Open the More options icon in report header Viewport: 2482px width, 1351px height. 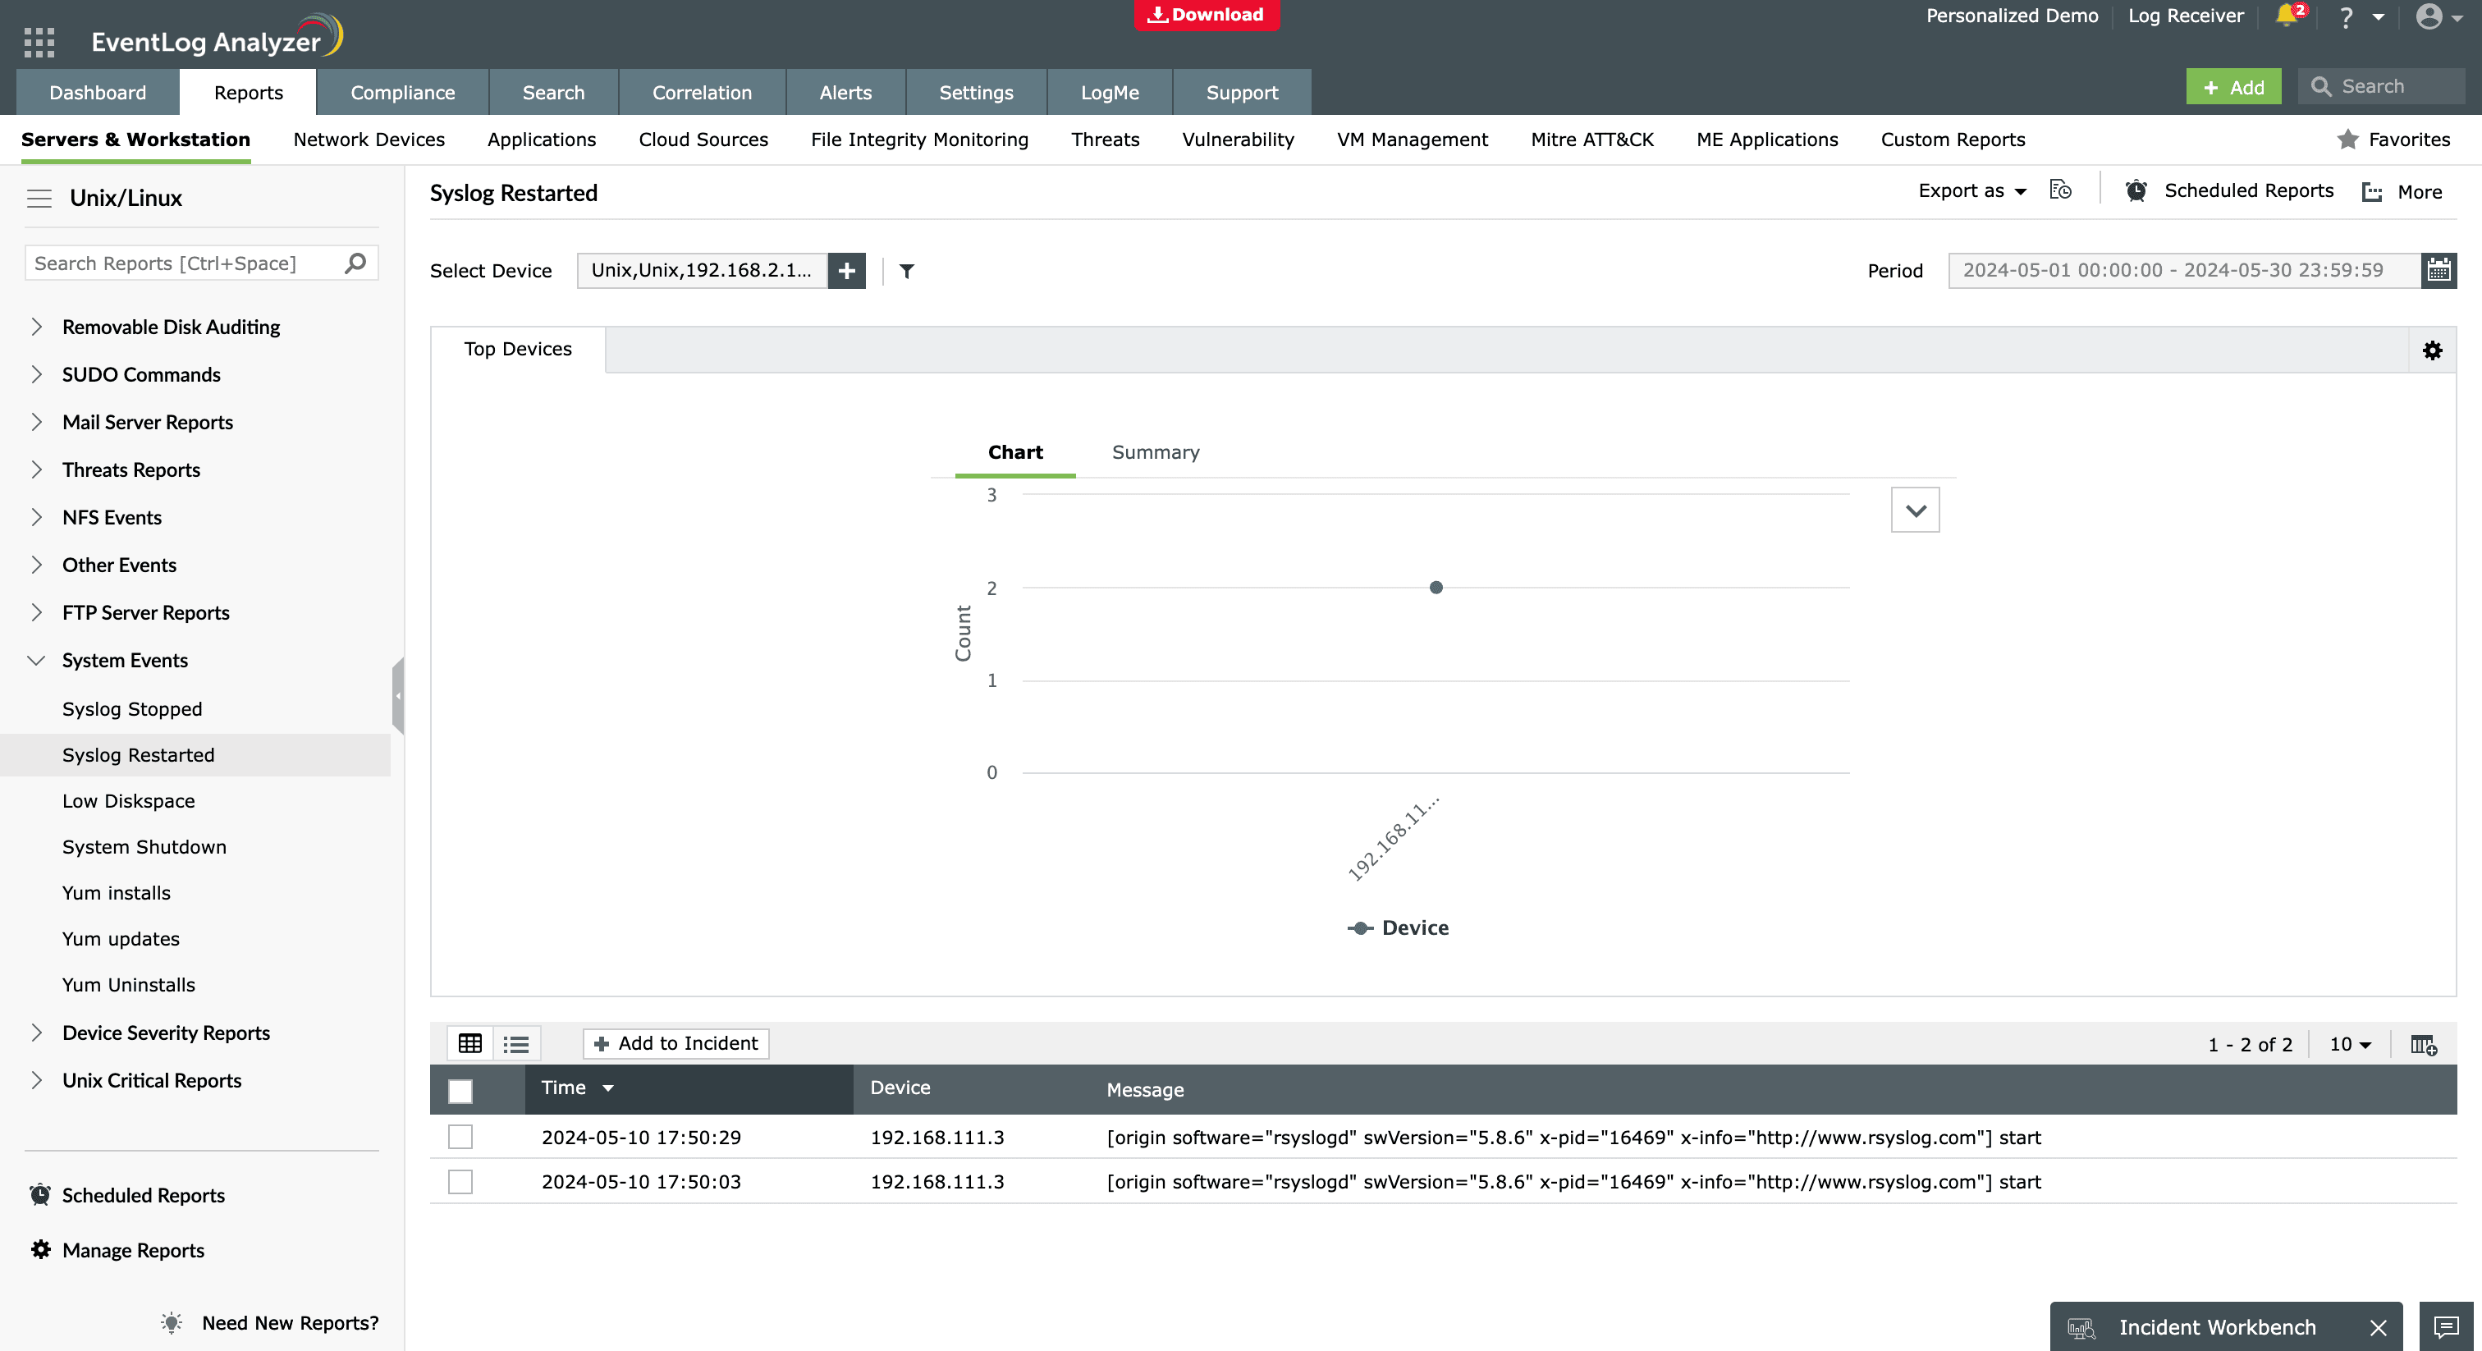tap(2372, 192)
